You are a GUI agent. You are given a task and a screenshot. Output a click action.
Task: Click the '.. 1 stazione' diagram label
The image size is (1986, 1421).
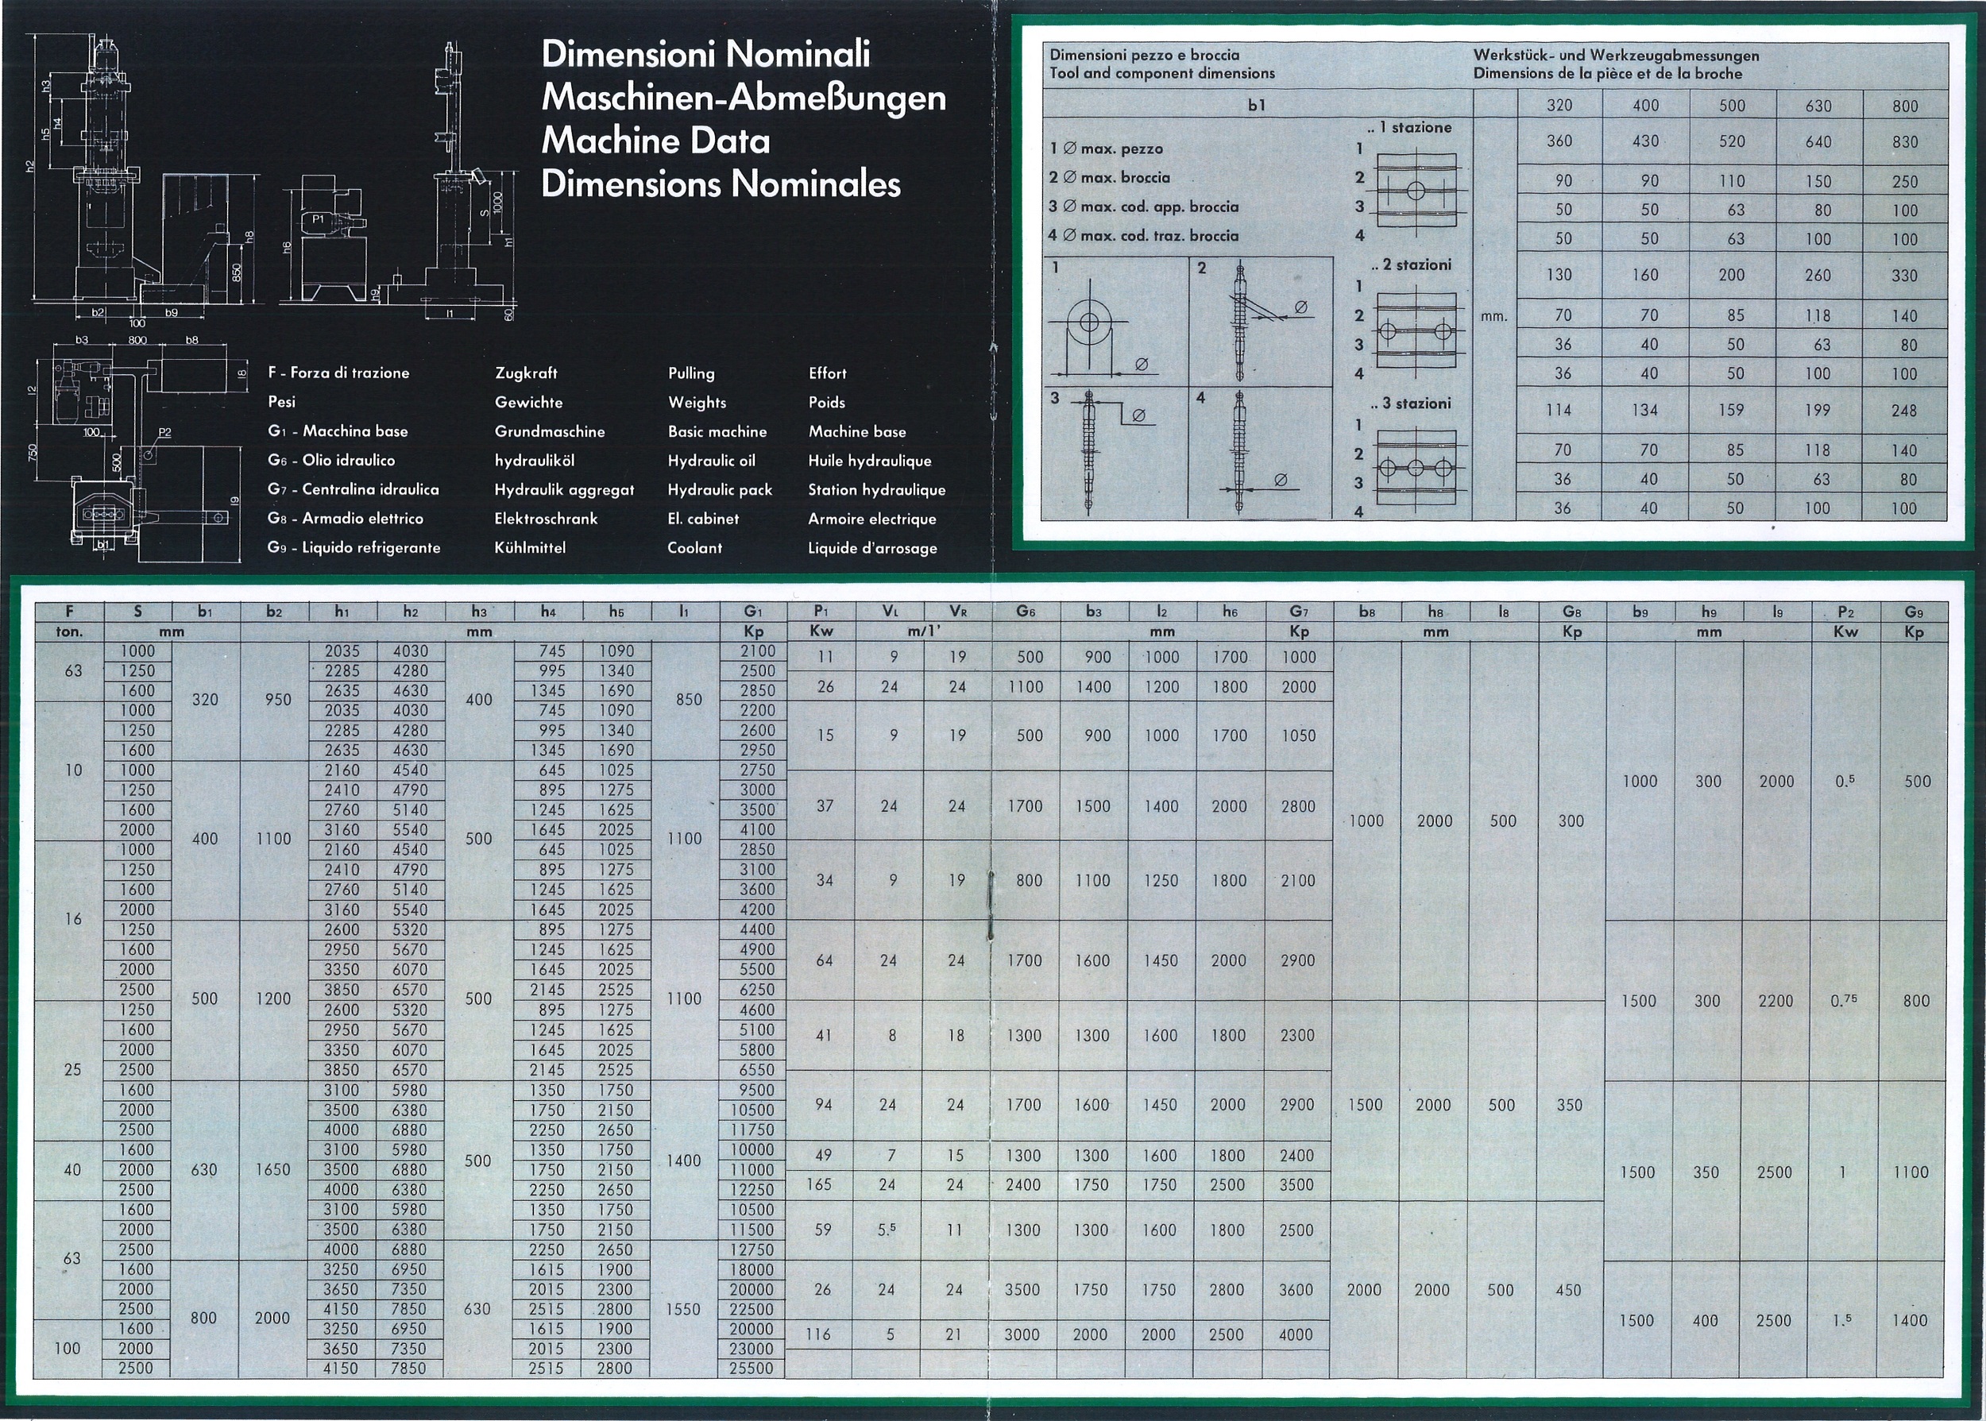[1408, 128]
